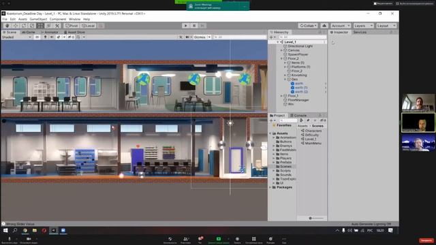
Task: Click Project panel search field
Action: [x=288, y=120]
